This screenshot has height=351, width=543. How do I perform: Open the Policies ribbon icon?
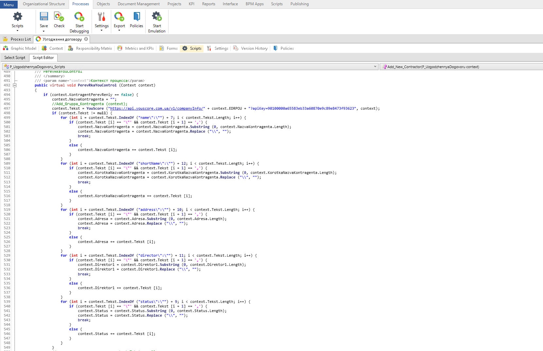136,17
